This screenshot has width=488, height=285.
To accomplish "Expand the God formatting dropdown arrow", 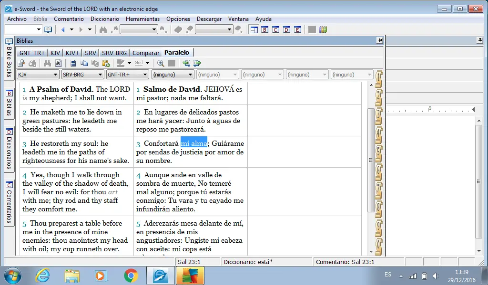I will (148, 63).
